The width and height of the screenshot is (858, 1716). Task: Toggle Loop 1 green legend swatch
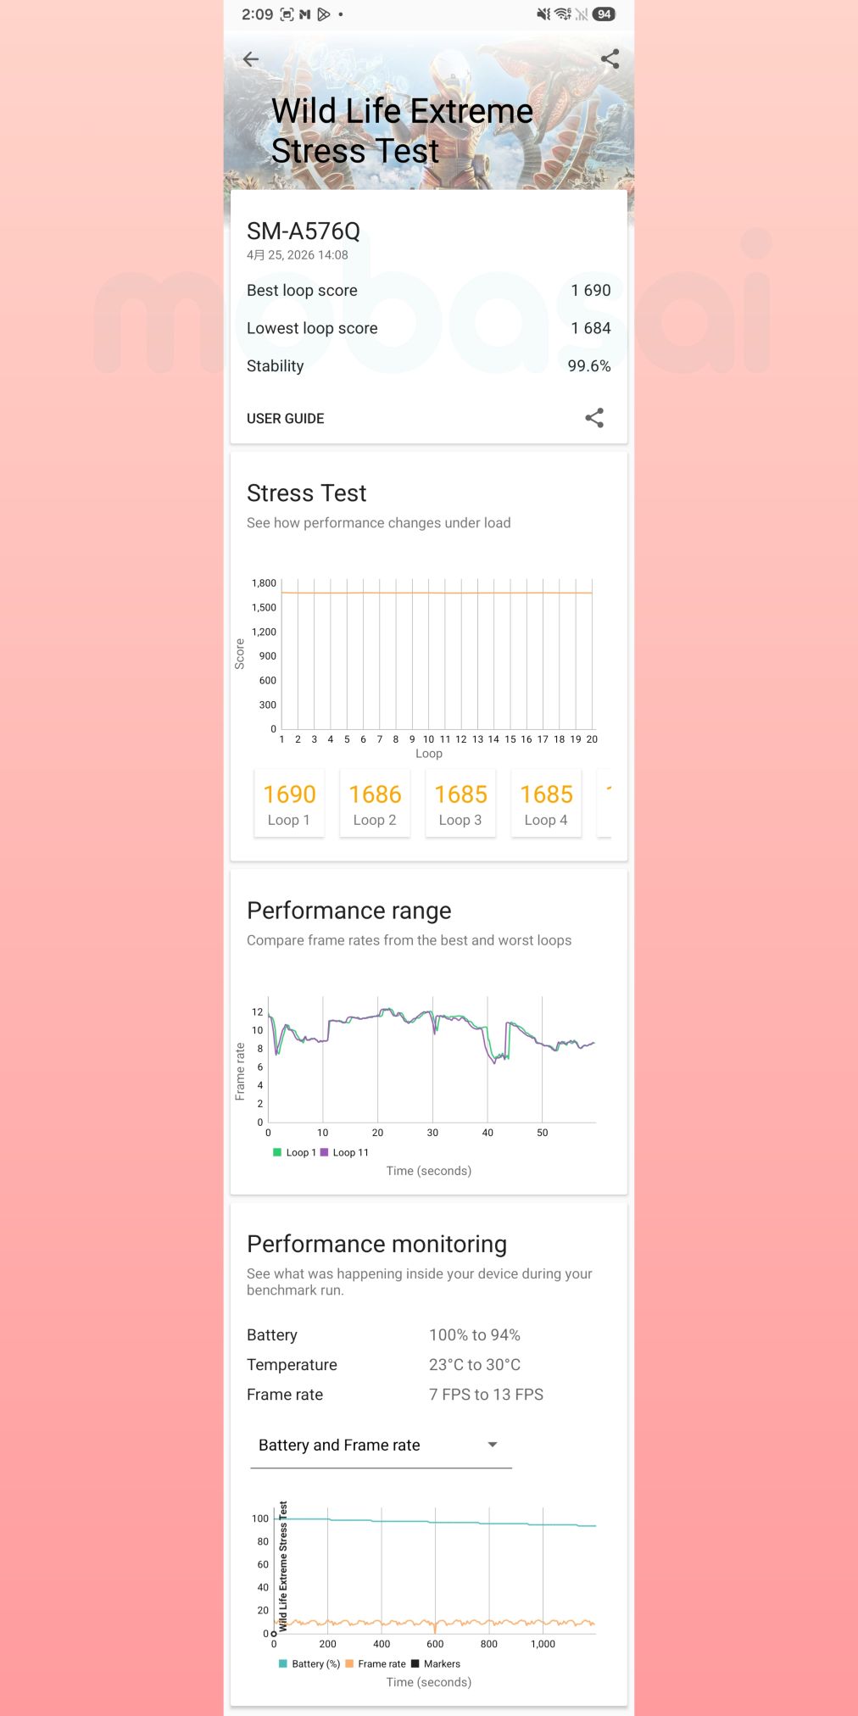point(277,1152)
